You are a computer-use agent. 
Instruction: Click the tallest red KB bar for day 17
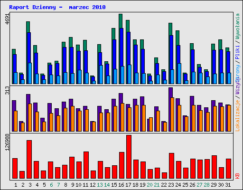point(129,157)
